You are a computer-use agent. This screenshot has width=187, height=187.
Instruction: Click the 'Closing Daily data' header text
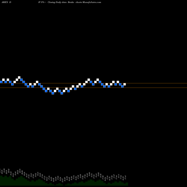(57, 2)
